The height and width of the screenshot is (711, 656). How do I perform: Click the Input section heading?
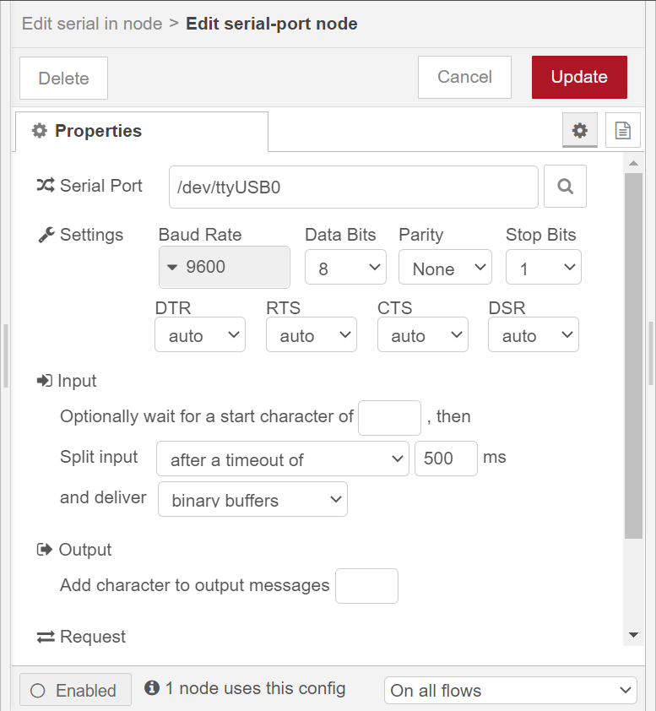[67, 381]
